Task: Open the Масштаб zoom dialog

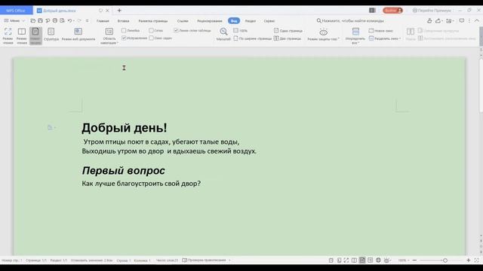Action: point(223,34)
